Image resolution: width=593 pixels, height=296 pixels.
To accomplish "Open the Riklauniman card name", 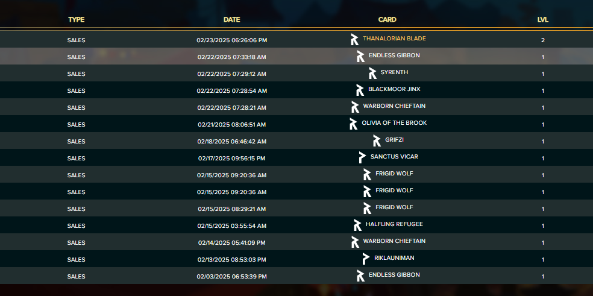I will (395, 258).
